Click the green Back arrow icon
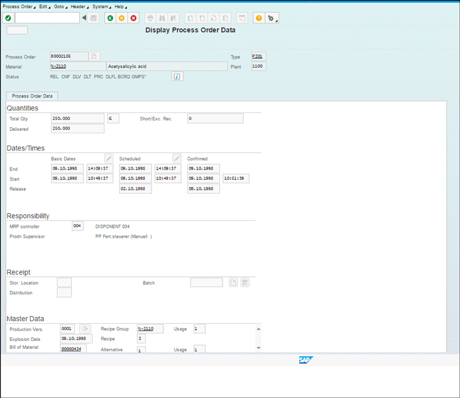 (110, 18)
